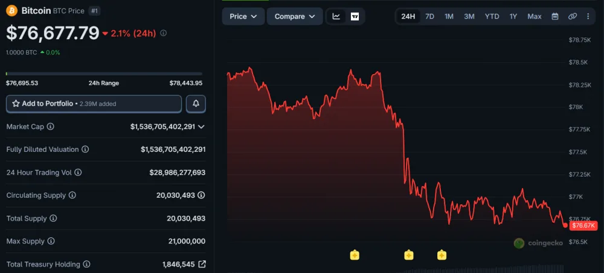
Task: Expand Market Cap details chevron
Action: 201,127
